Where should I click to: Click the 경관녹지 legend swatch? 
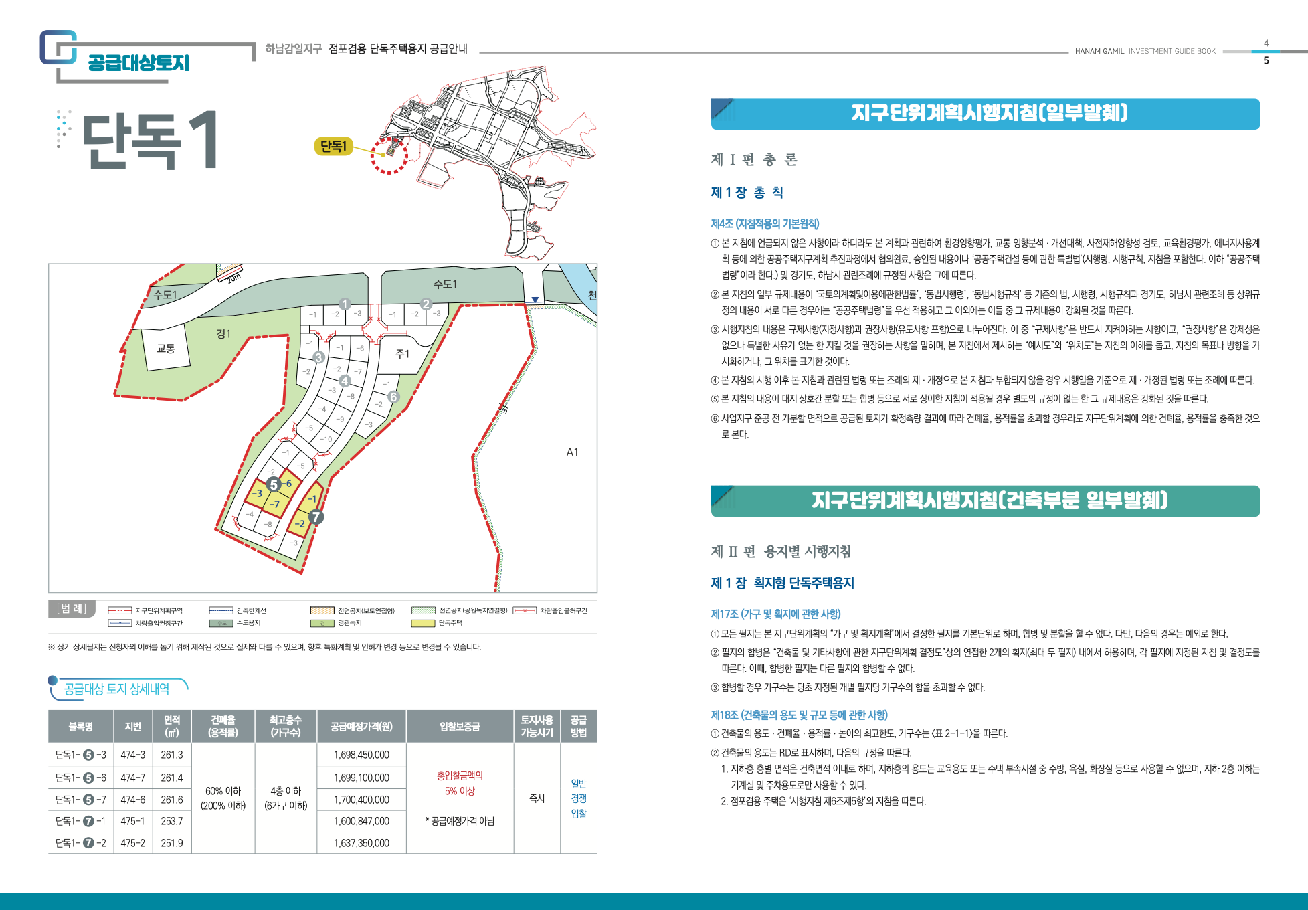click(322, 623)
